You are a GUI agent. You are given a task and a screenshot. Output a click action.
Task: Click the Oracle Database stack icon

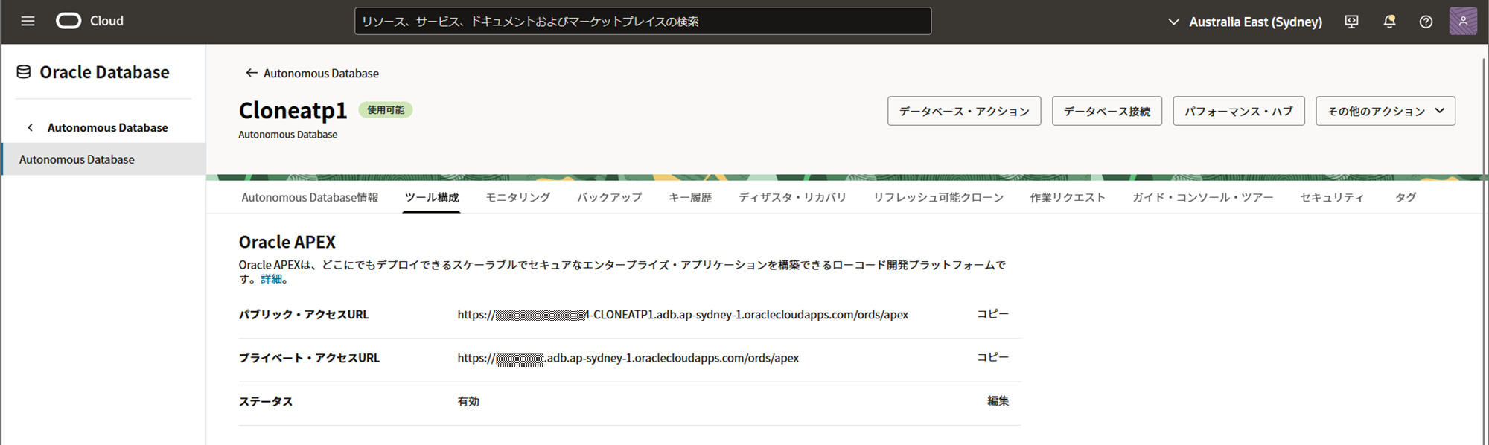pyautogui.click(x=24, y=72)
